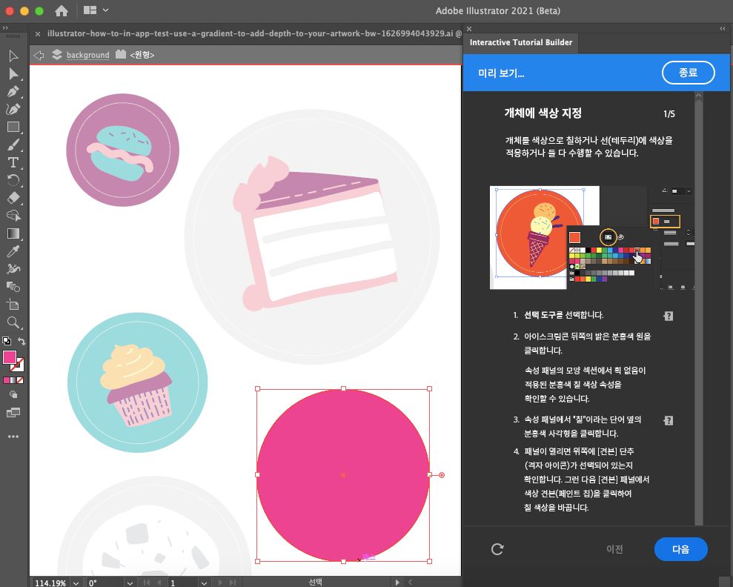
Task: Switch to Interactive Tutorial Builder tab
Action: [x=521, y=42]
